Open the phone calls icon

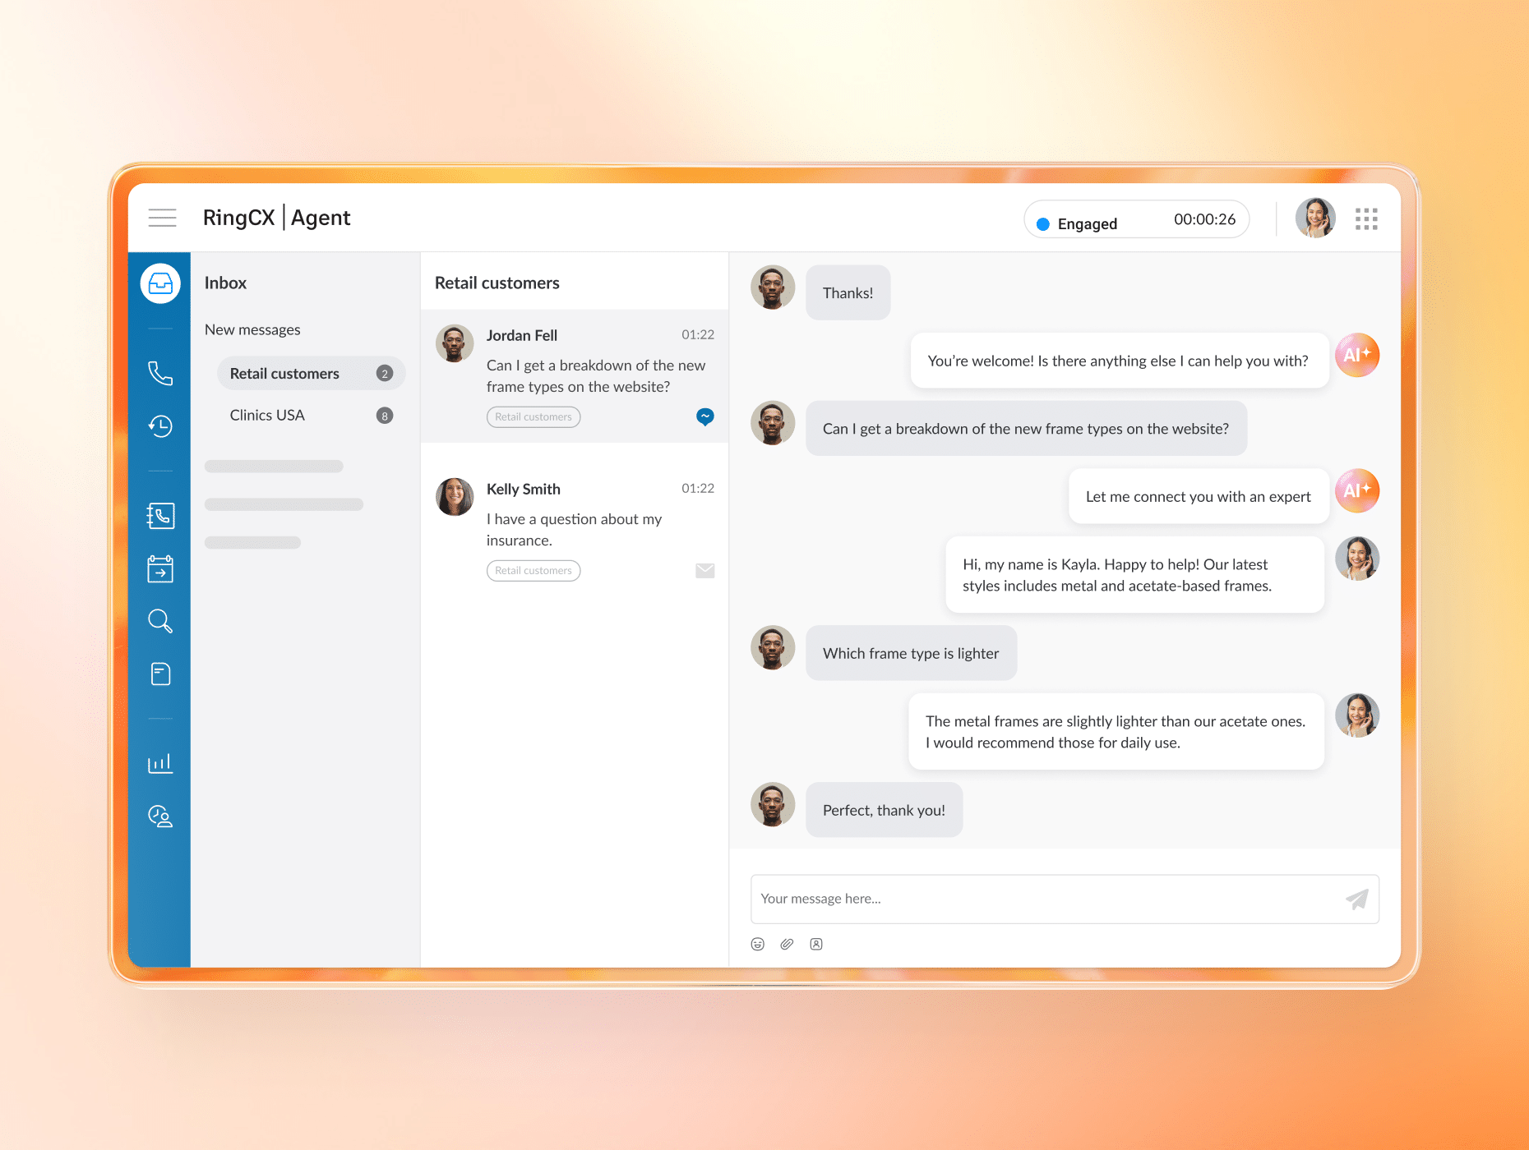tap(160, 374)
